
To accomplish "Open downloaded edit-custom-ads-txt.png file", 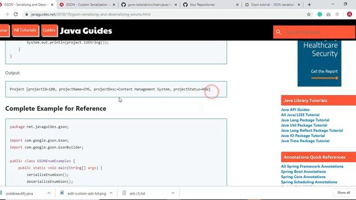I will pyautogui.click(x=87, y=193).
